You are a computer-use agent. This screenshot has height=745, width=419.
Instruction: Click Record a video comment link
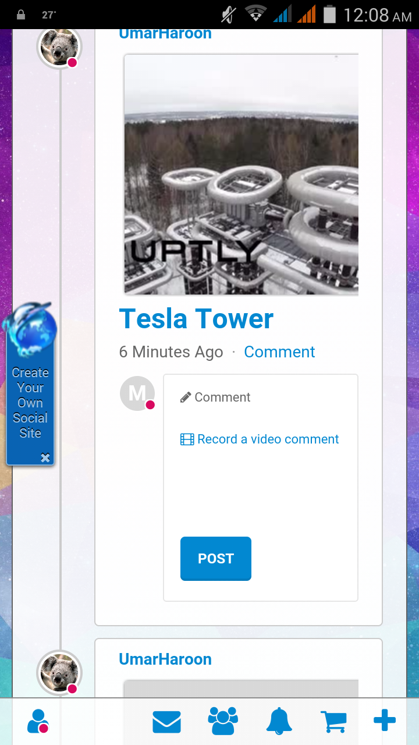click(x=268, y=439)
